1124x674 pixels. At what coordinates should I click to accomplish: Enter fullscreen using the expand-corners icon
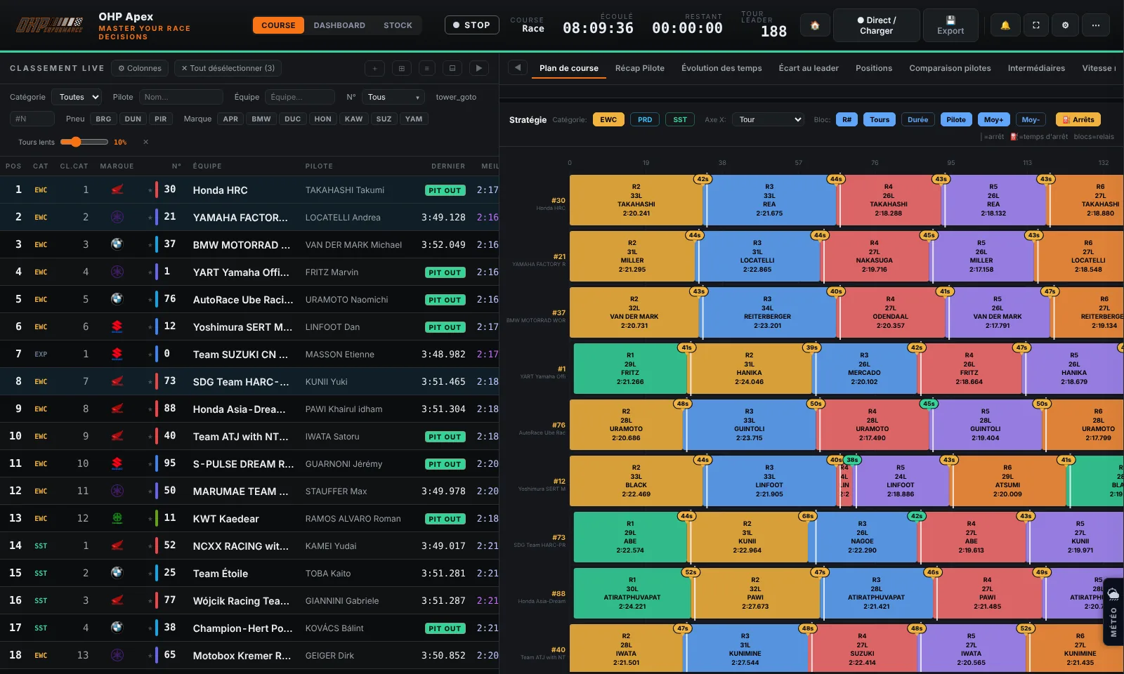pyautogui.click(x=1035, y=25)
